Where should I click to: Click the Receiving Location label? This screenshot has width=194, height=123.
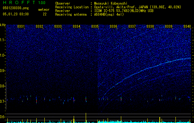pyautogui.click(x=72, y=7)
